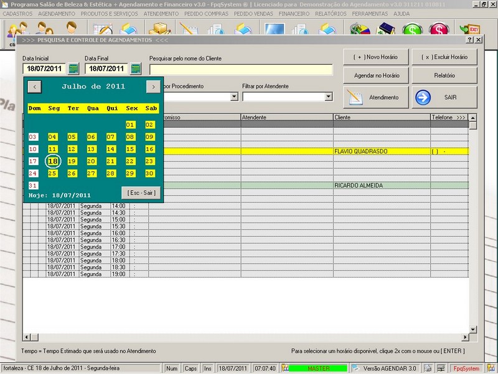The image size is (498, 374).
Task: Click the help question mark window icon
Action: [469, 40]
